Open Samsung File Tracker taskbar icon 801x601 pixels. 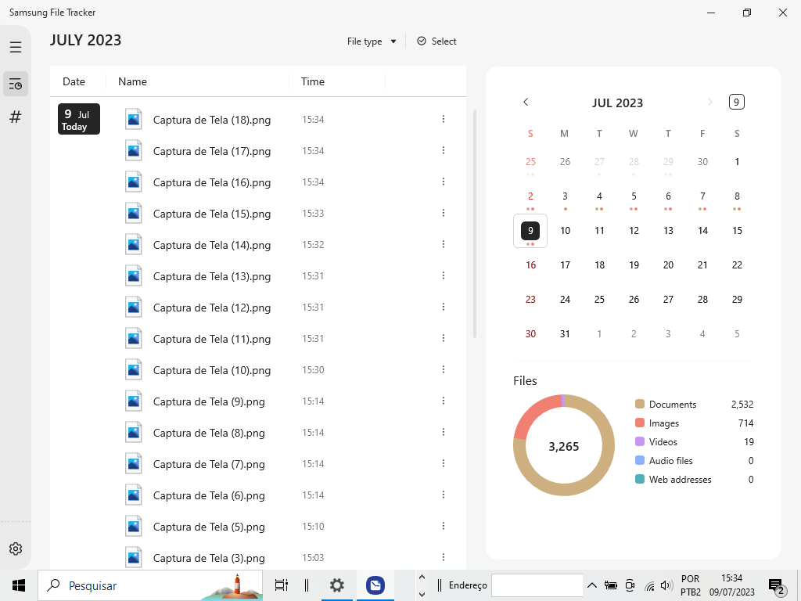pyautogui.click(x=375, y=585)
